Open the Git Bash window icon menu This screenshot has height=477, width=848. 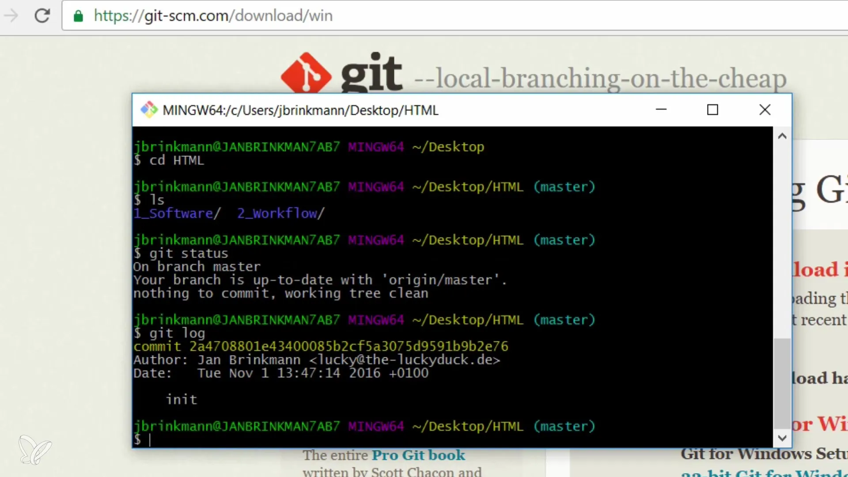(x=149, y=110)
